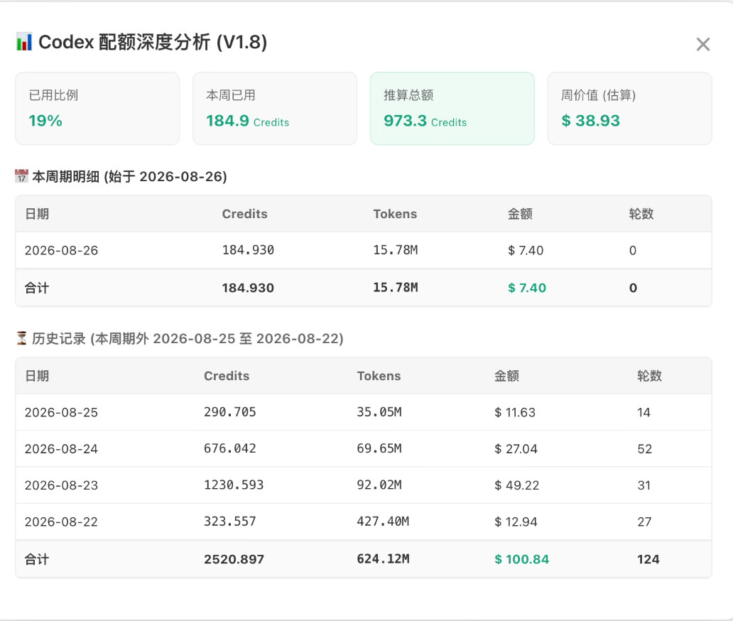
Task: Click the $ 49.22 amount
Action: 517,485
